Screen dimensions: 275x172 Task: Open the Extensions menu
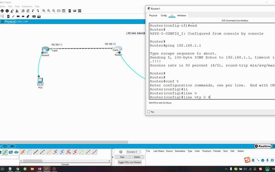(x=27, y=6)
